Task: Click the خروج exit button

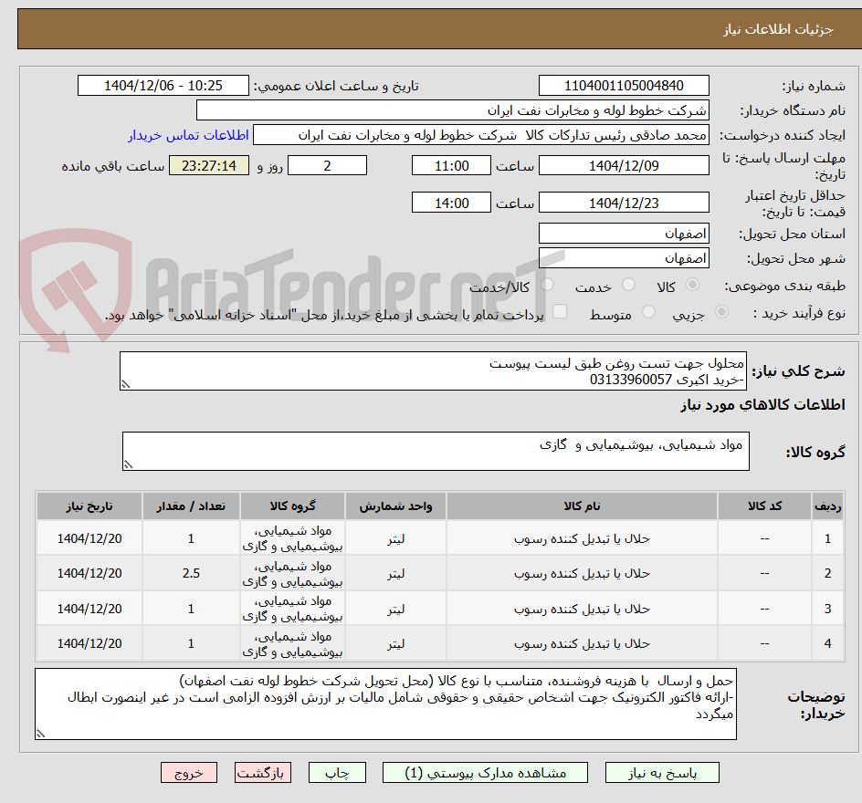Action: (x=189, y=773)
